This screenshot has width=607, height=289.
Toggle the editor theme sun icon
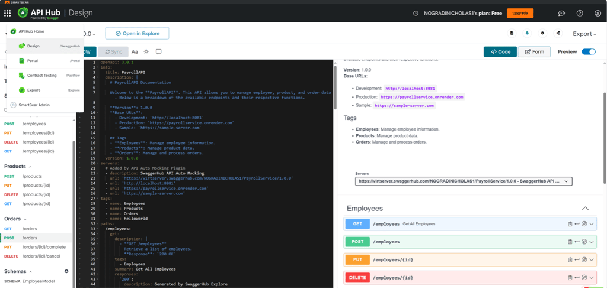click(x=146, y=51)
